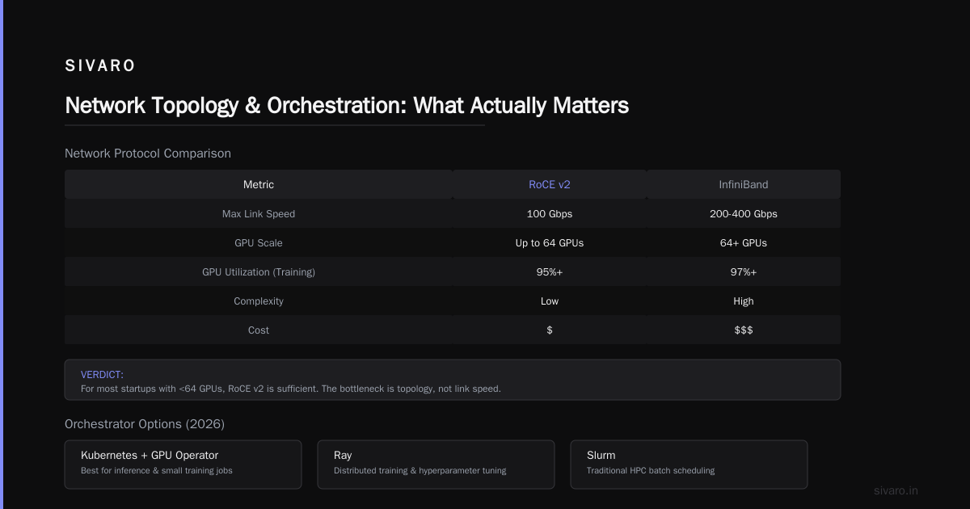Select the Complexity row label
970x509 pixels.
[259, 301]
